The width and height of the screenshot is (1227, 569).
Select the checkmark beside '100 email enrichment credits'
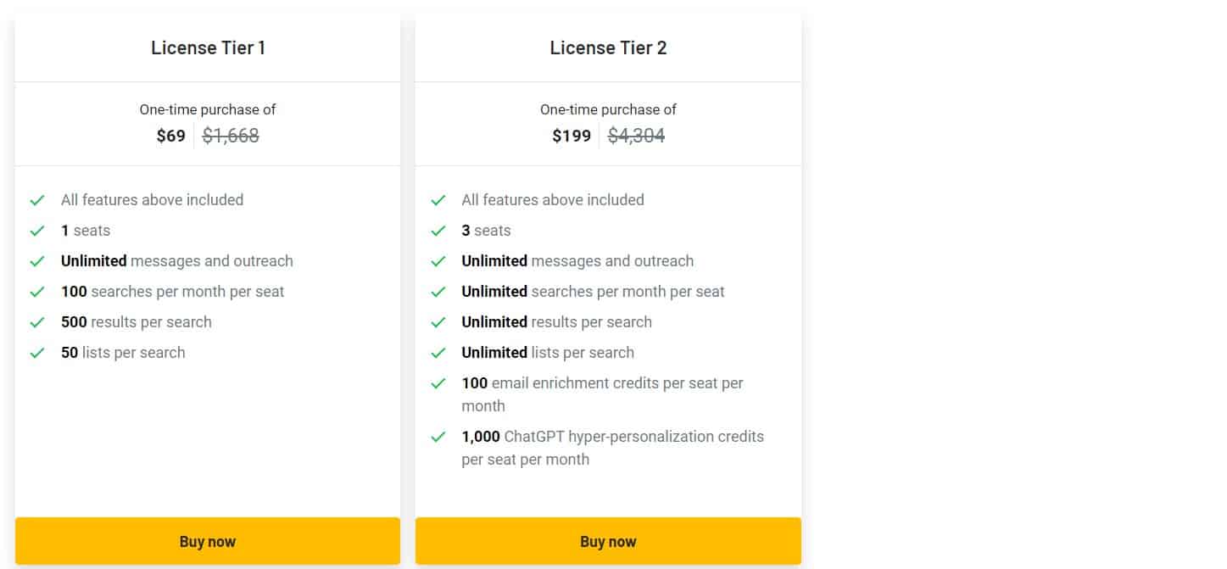click(438, 382)
